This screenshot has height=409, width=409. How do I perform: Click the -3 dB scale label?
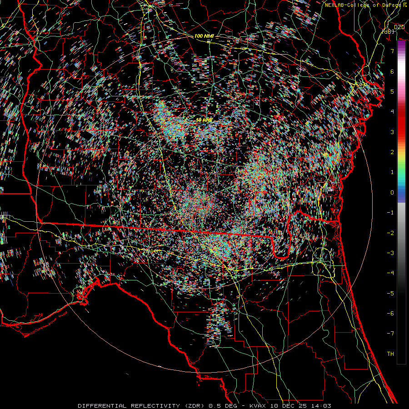[390, 253]
